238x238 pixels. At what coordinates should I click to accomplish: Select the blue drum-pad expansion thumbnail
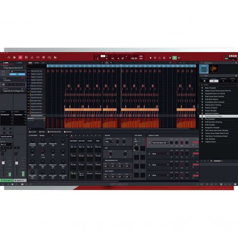[x=204, y=69]
